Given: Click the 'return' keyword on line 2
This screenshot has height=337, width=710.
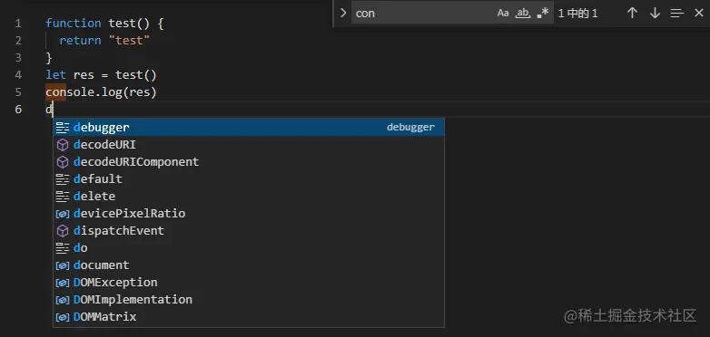Looking at the screenshot, I should coord(80,40).
